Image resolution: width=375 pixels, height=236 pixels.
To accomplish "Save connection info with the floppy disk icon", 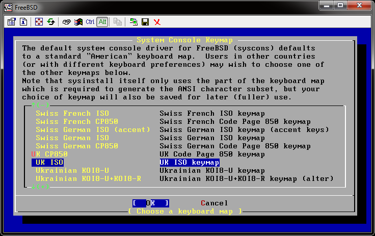I will point(145,22).
